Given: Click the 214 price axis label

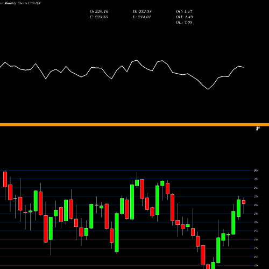Looking at the screenshot, I should pos(256,214).
